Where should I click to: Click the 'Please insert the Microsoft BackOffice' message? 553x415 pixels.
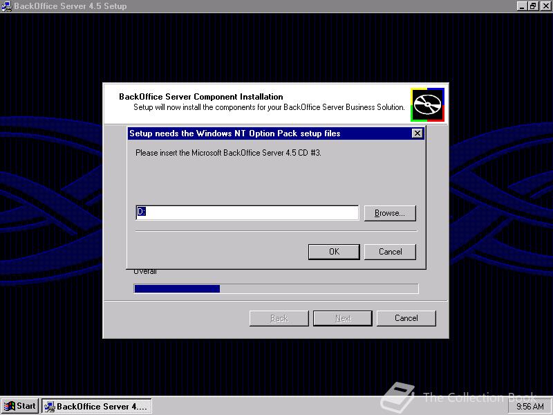(228, 153)
